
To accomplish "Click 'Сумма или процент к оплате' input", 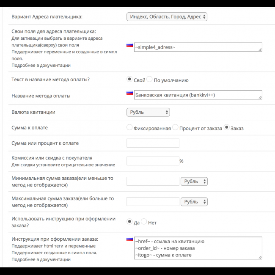I will point(153,143).
